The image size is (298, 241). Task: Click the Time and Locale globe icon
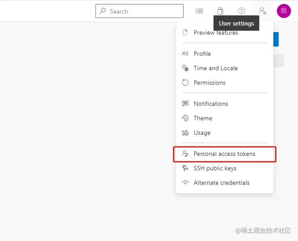pos(185,68)
